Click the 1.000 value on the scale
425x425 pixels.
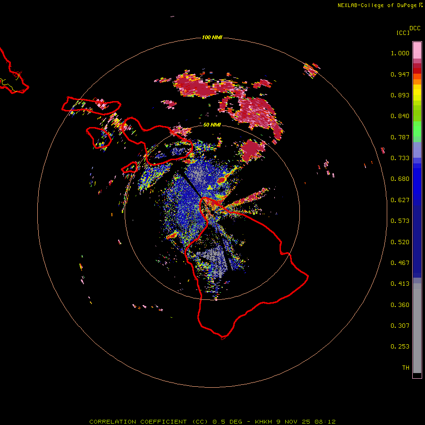coord(400,53)
